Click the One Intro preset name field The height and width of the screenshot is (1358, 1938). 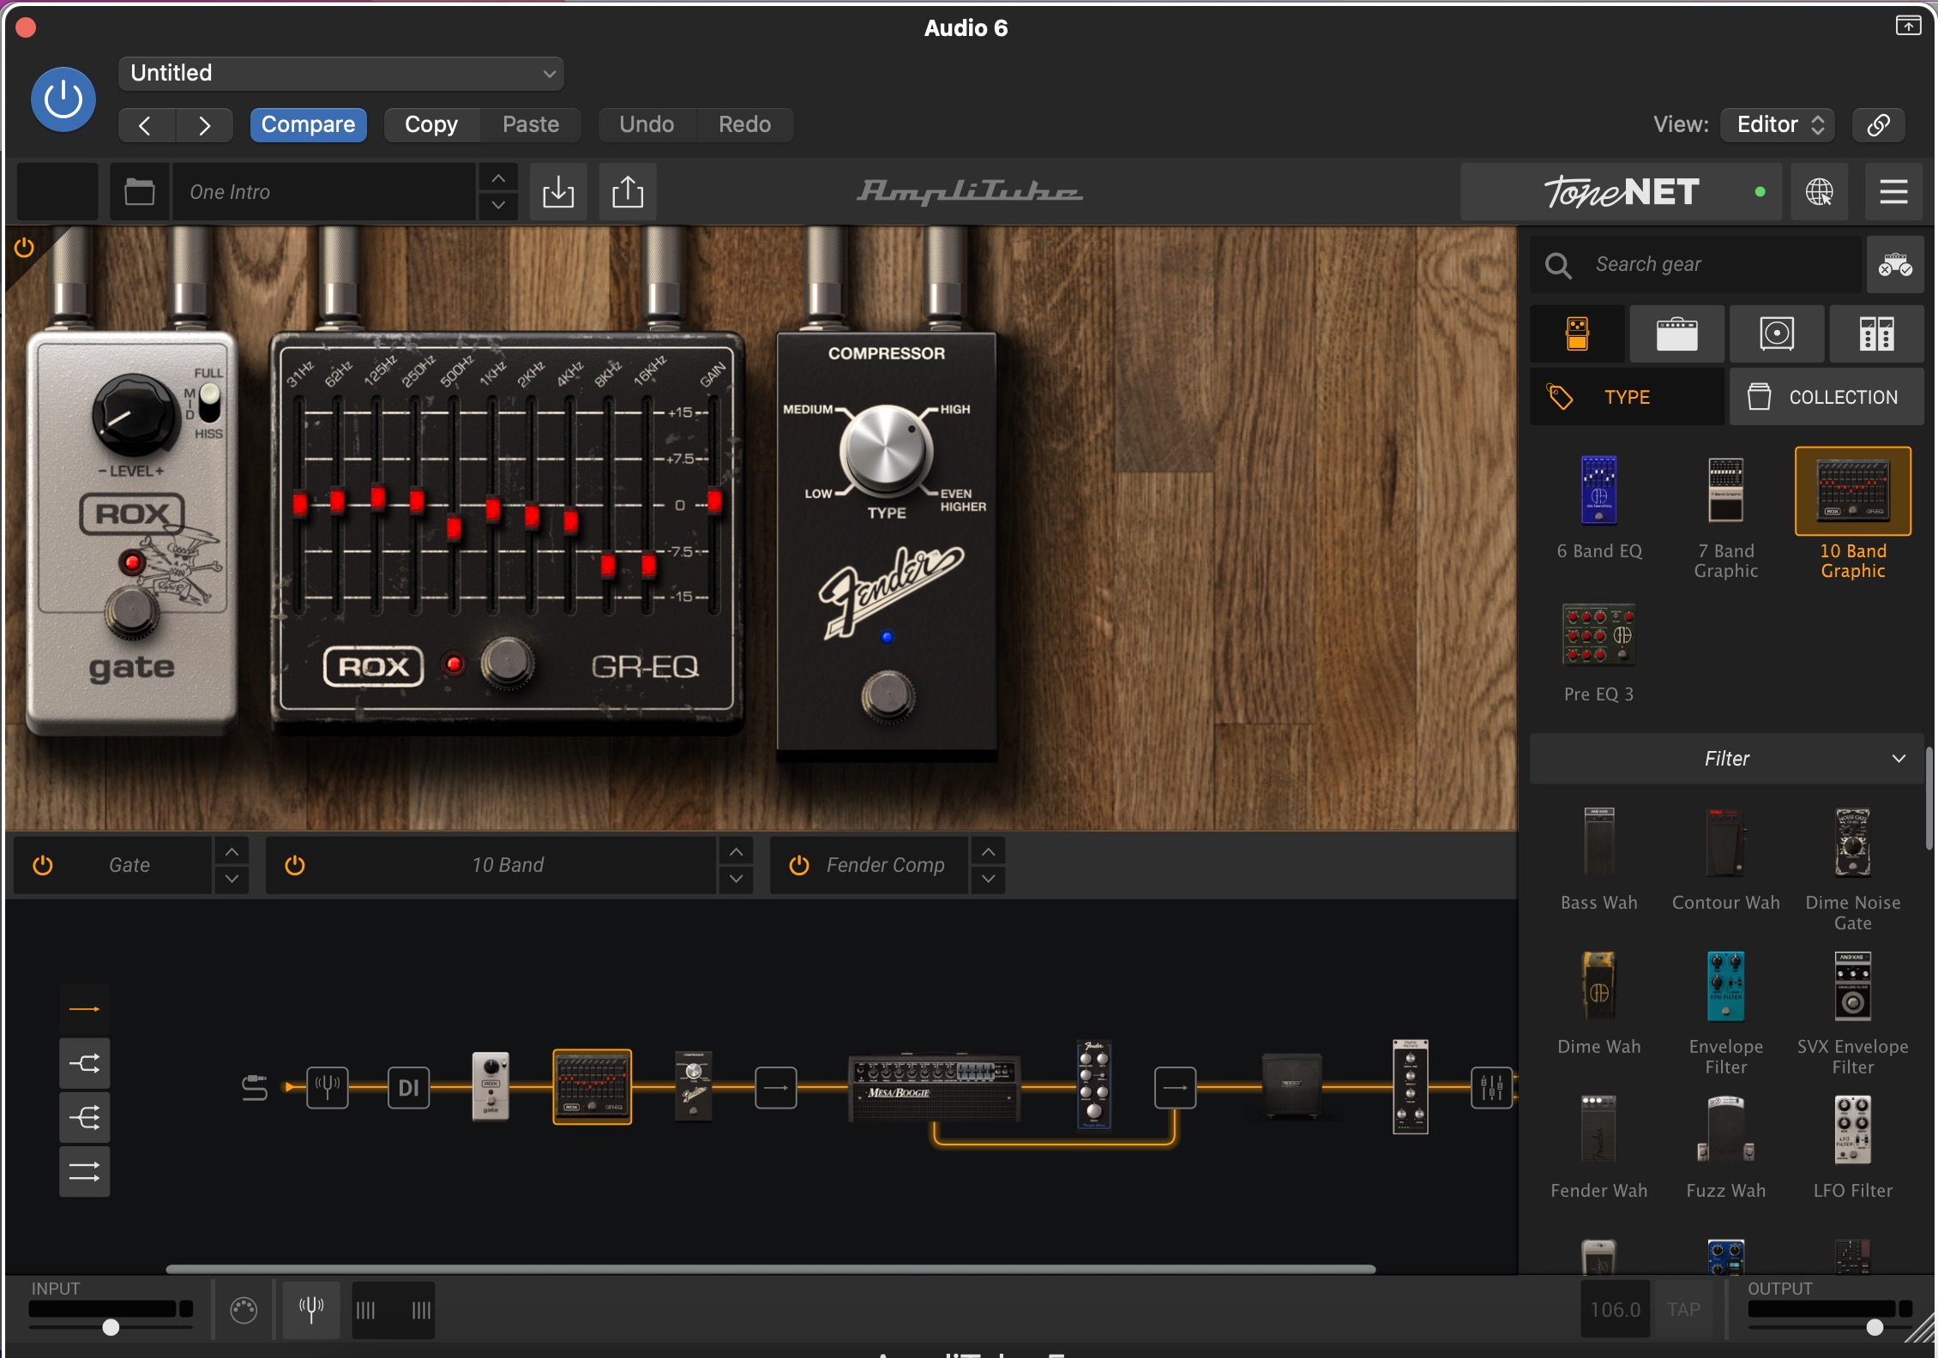pyautogui.click(x=324, y=192)
